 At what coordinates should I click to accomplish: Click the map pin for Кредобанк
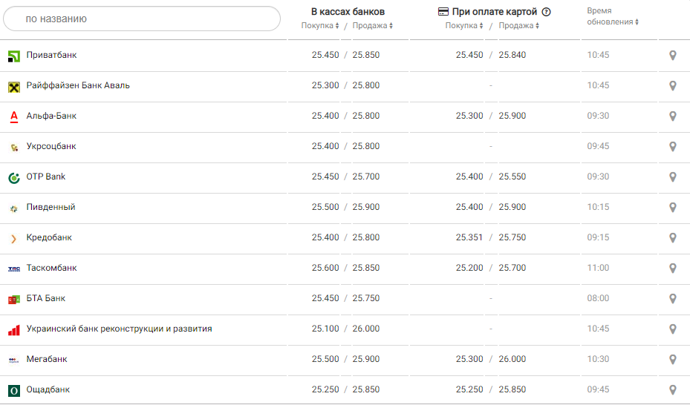[x=672, y=238]
